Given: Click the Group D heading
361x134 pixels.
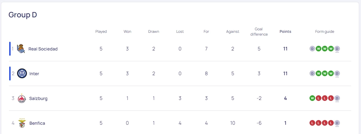Looking at the screenshot, I should 23,15.
